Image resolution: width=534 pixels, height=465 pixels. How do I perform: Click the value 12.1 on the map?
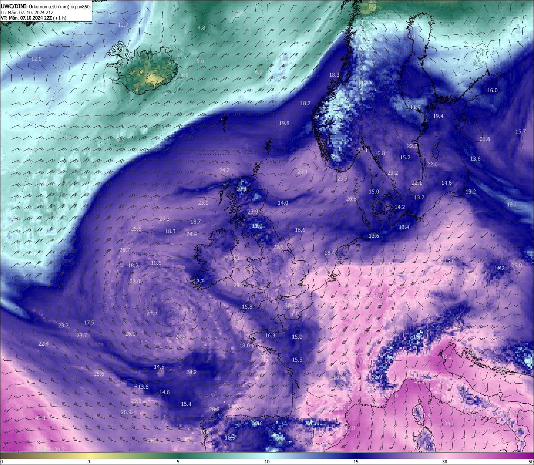pyautogui.click(x=512, y=205)
